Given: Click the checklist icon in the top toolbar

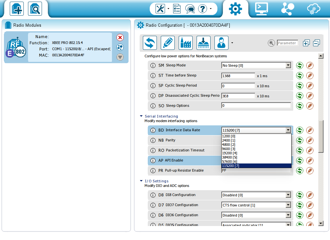Looking at the screenshot, I should click(x=177, y=9).
